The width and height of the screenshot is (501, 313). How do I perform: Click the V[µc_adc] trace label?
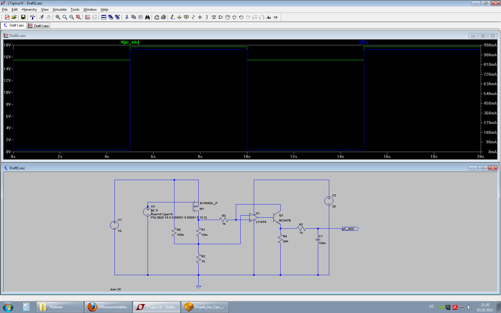[x=130, y=42]
